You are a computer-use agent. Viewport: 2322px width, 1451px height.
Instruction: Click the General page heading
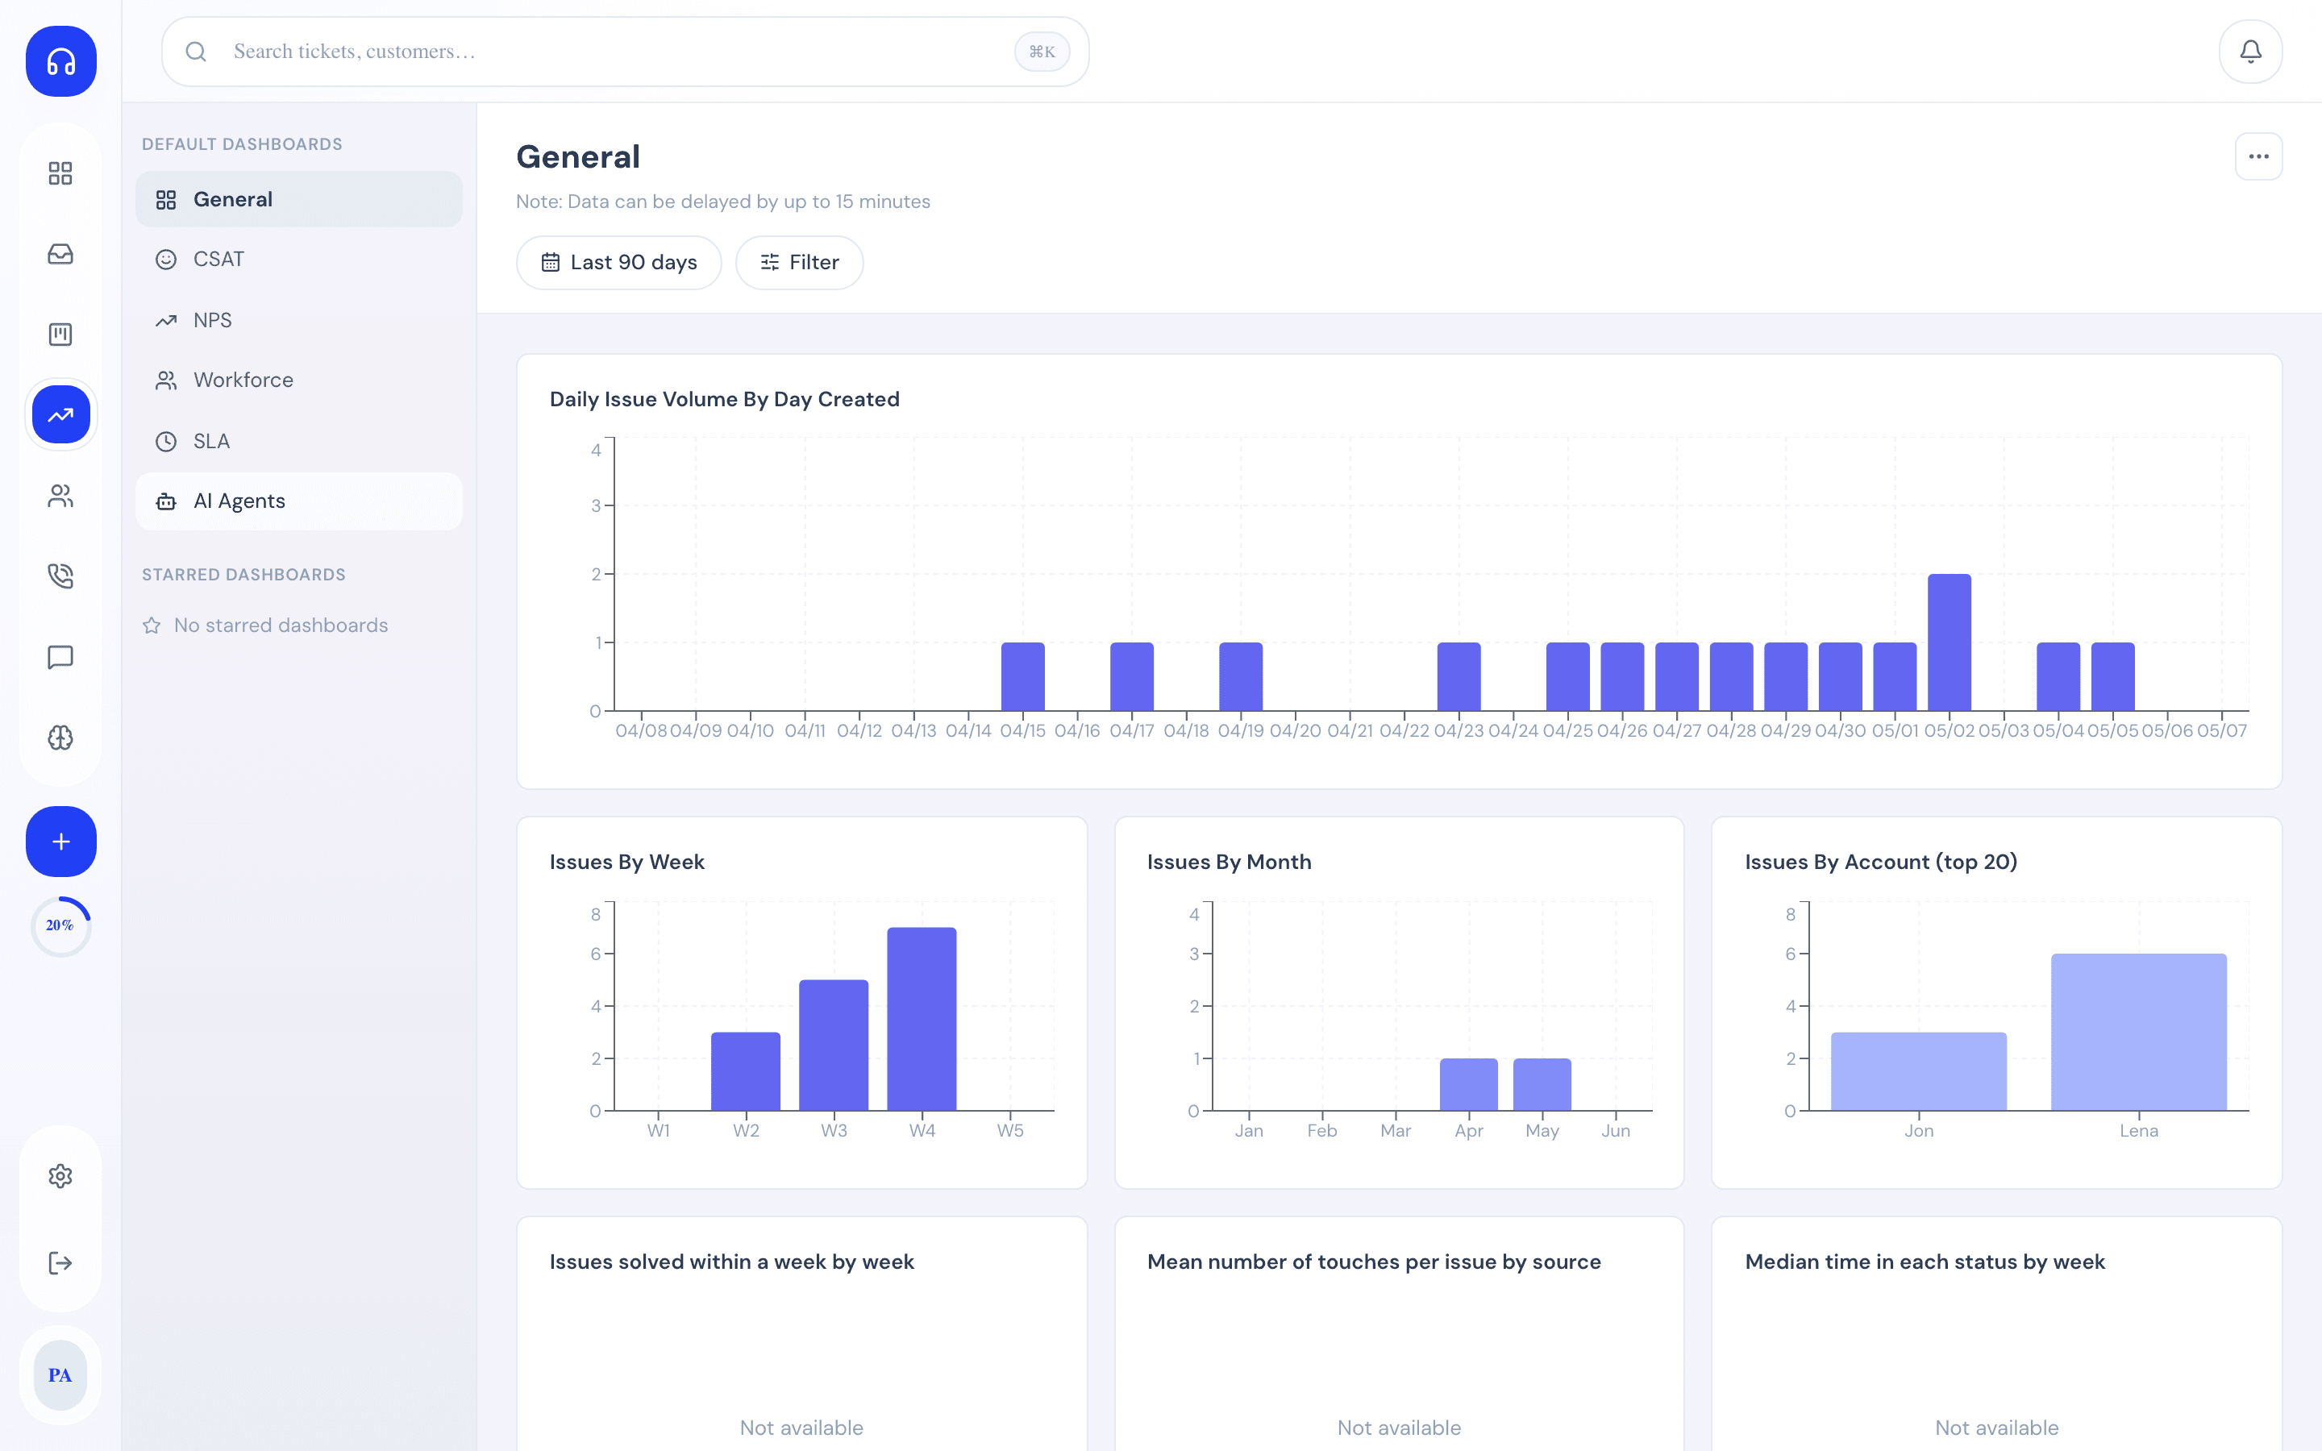tap(577, 156)
